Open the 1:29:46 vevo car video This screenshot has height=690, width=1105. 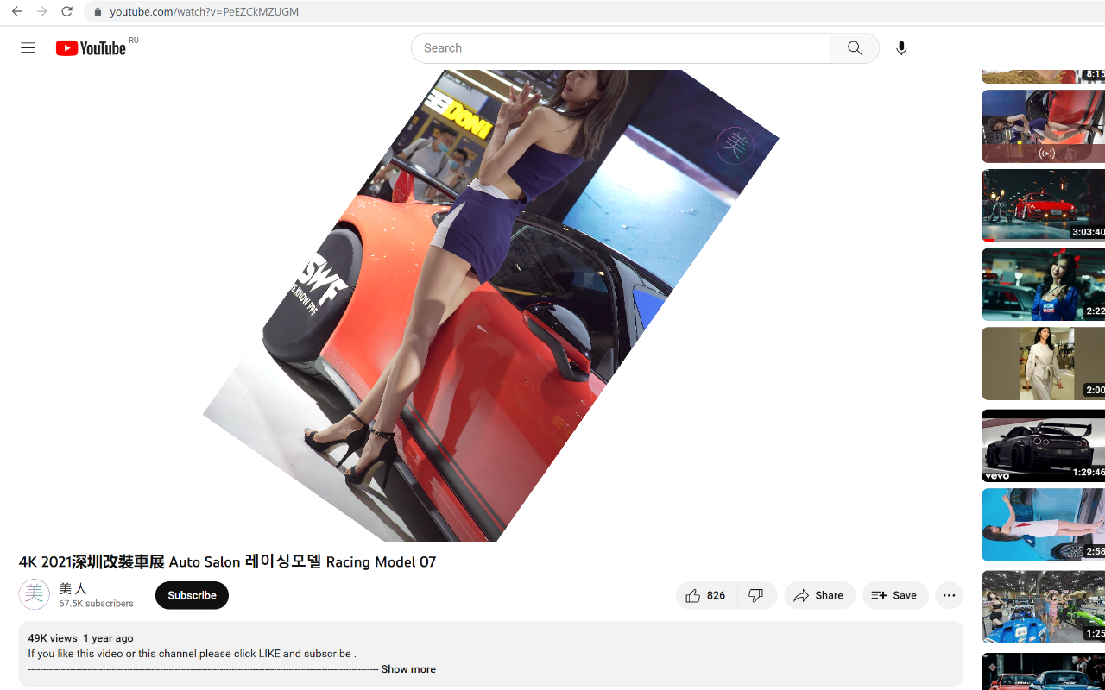point(1043,446)
